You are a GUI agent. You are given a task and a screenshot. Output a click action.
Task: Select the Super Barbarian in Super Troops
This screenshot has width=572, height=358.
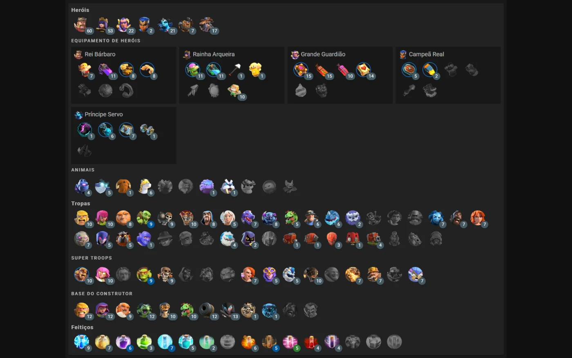pos(82,274)
